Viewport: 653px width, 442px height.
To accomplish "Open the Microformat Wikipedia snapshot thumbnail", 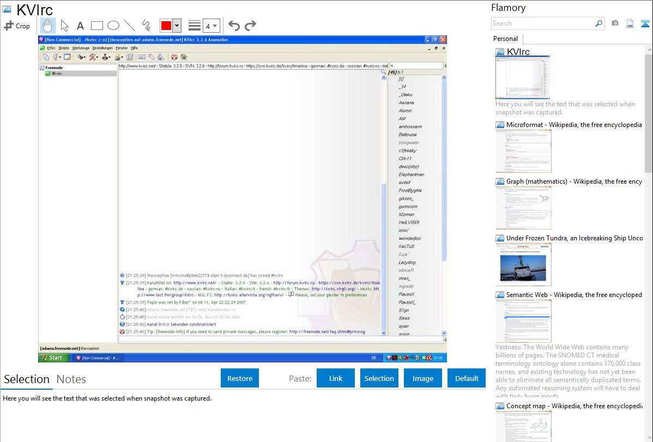I will pyautogui.click(x=523, y=151).
